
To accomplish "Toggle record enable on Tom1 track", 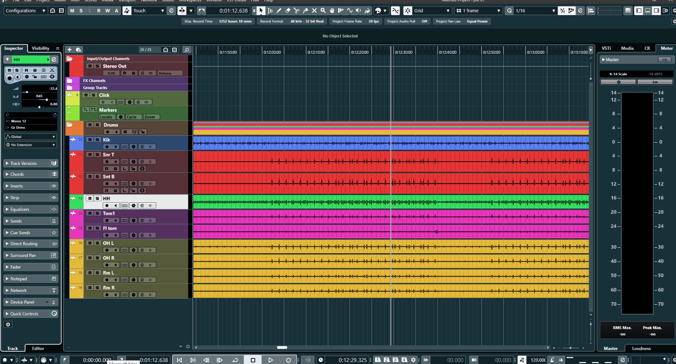I will (x=107, y=221).
